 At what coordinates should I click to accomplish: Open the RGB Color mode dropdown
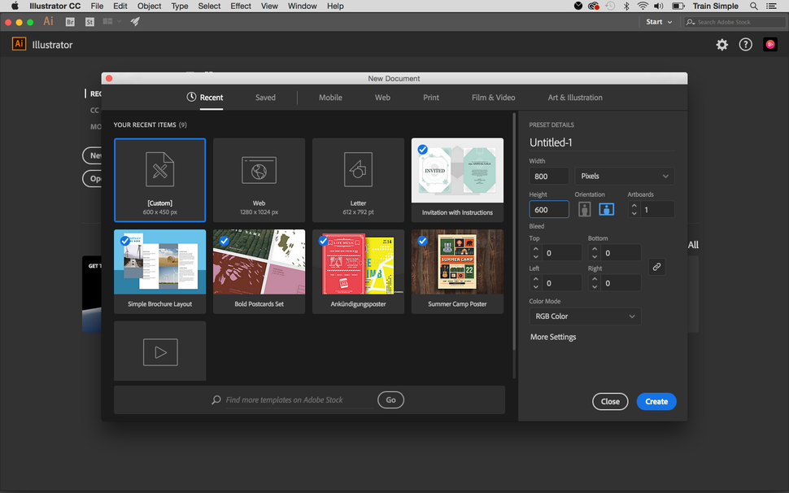(585, 316)
